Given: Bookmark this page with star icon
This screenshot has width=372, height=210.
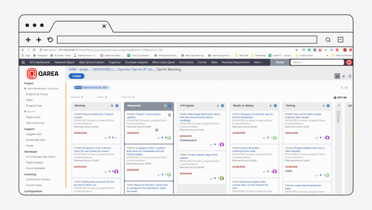Looking at the screenshot, I should coord(297,50).
